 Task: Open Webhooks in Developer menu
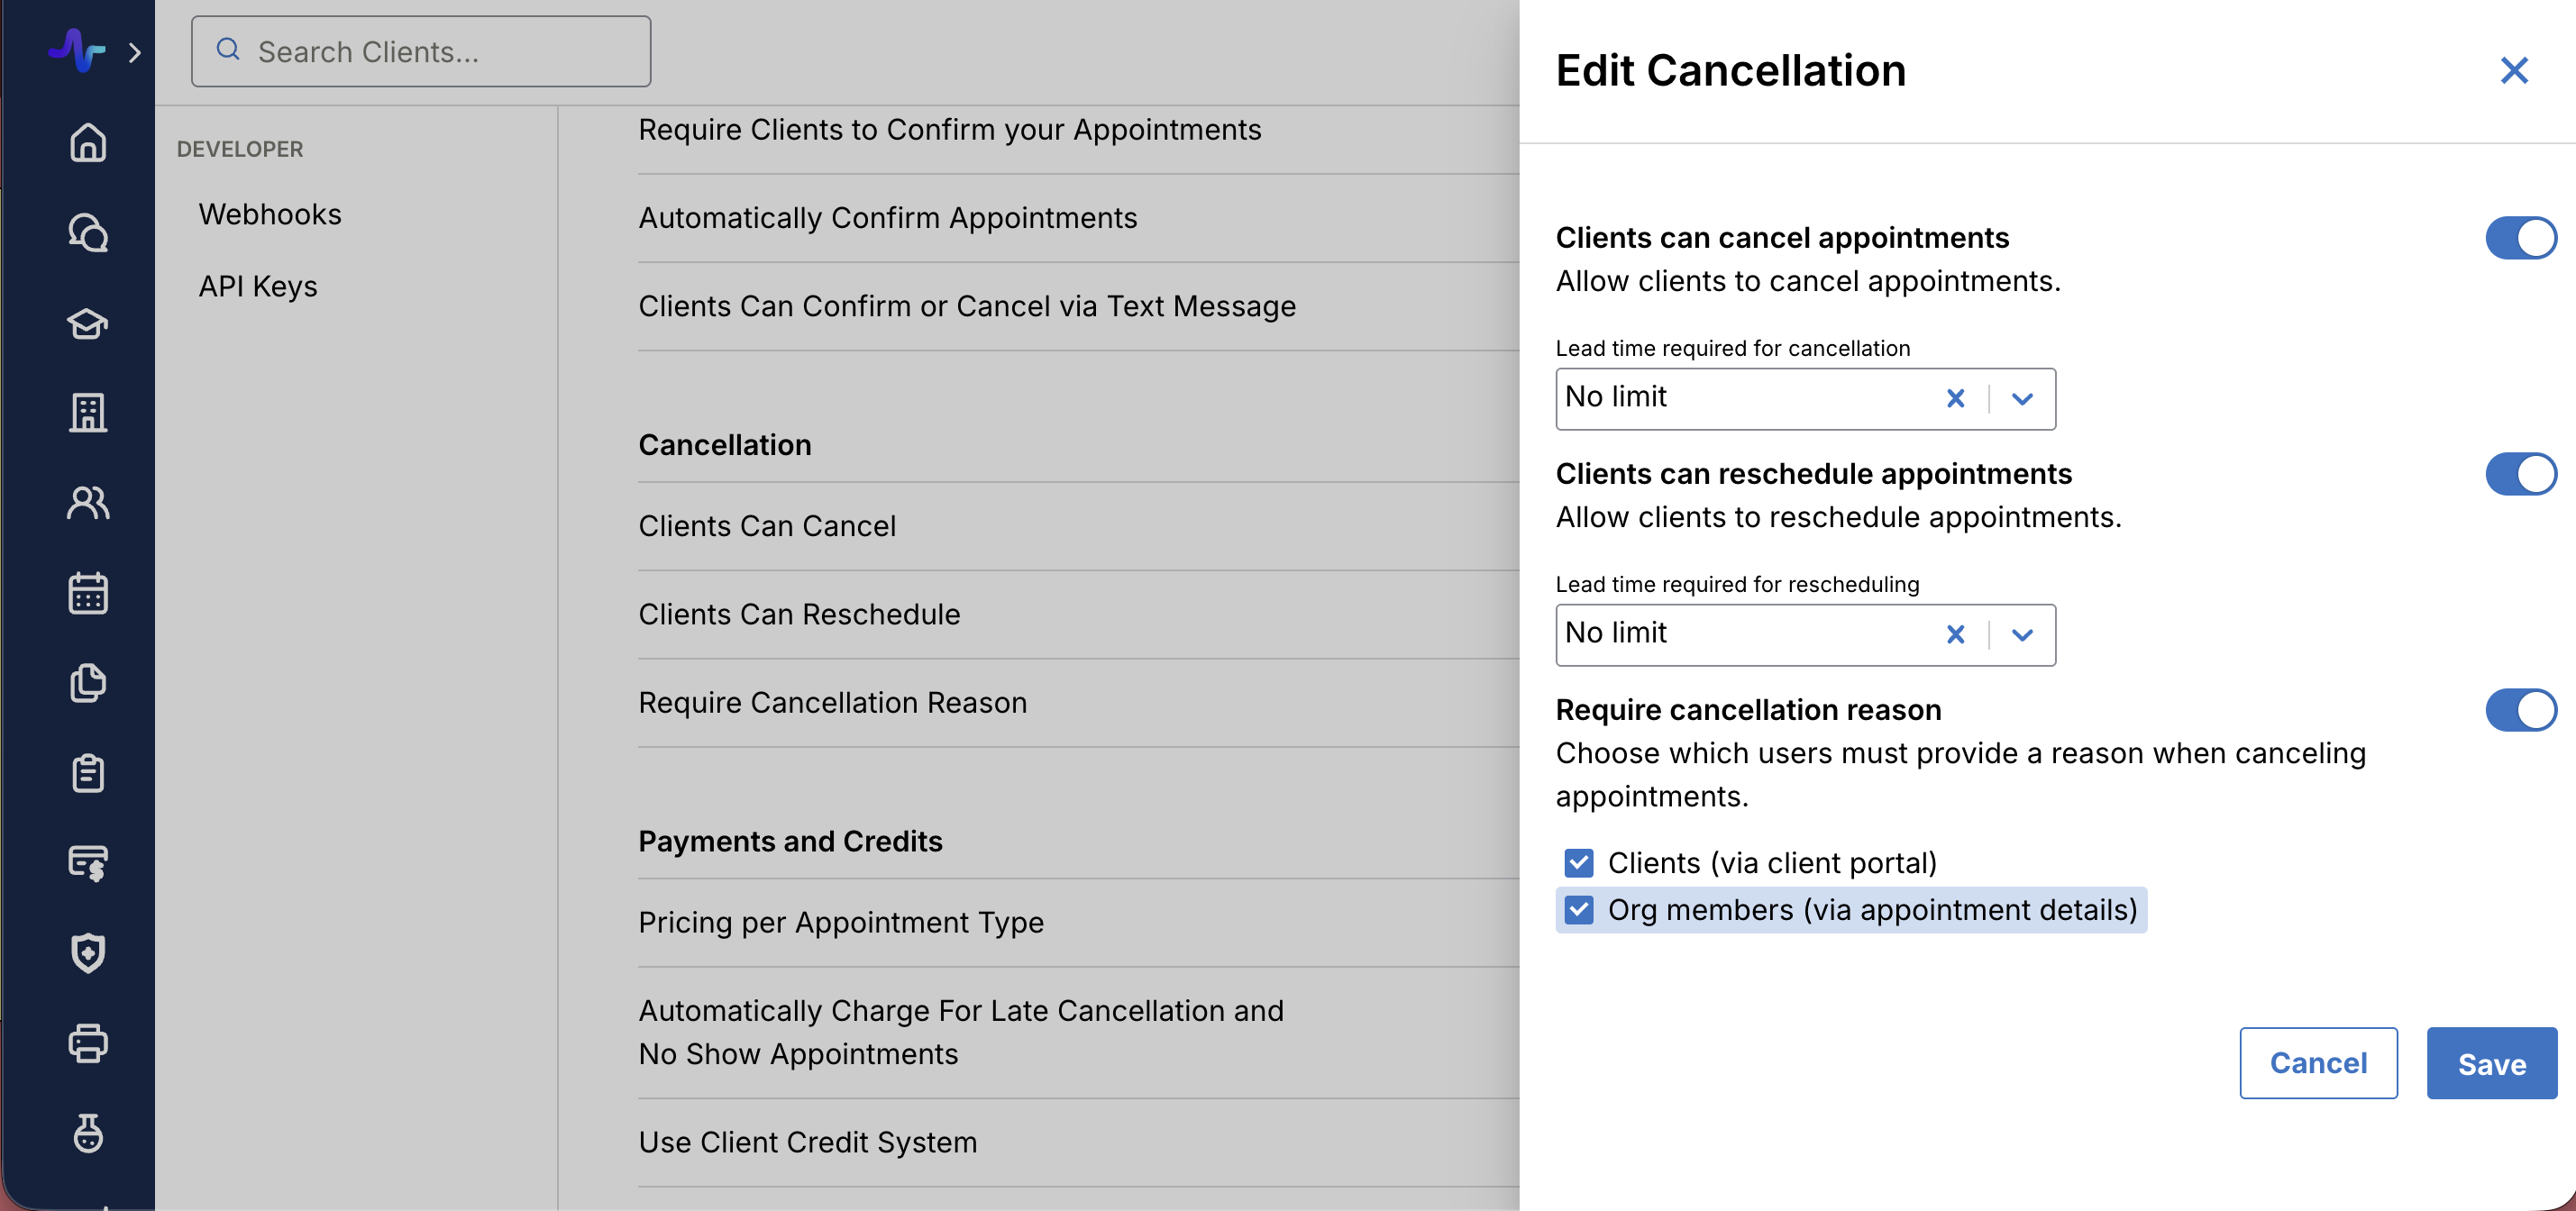click(x=270, y=214)
